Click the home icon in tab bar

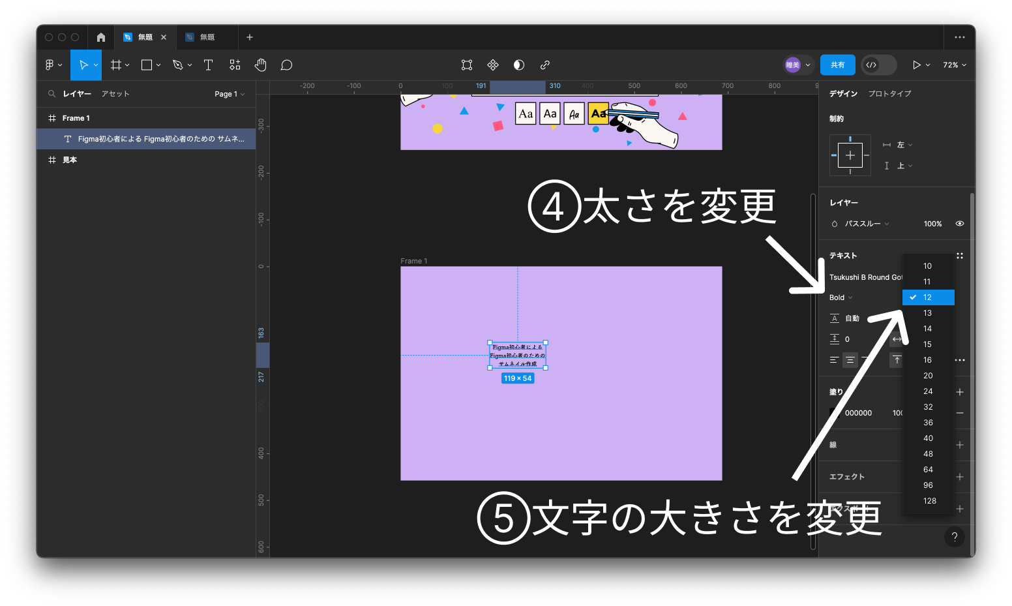pos(101,37)
